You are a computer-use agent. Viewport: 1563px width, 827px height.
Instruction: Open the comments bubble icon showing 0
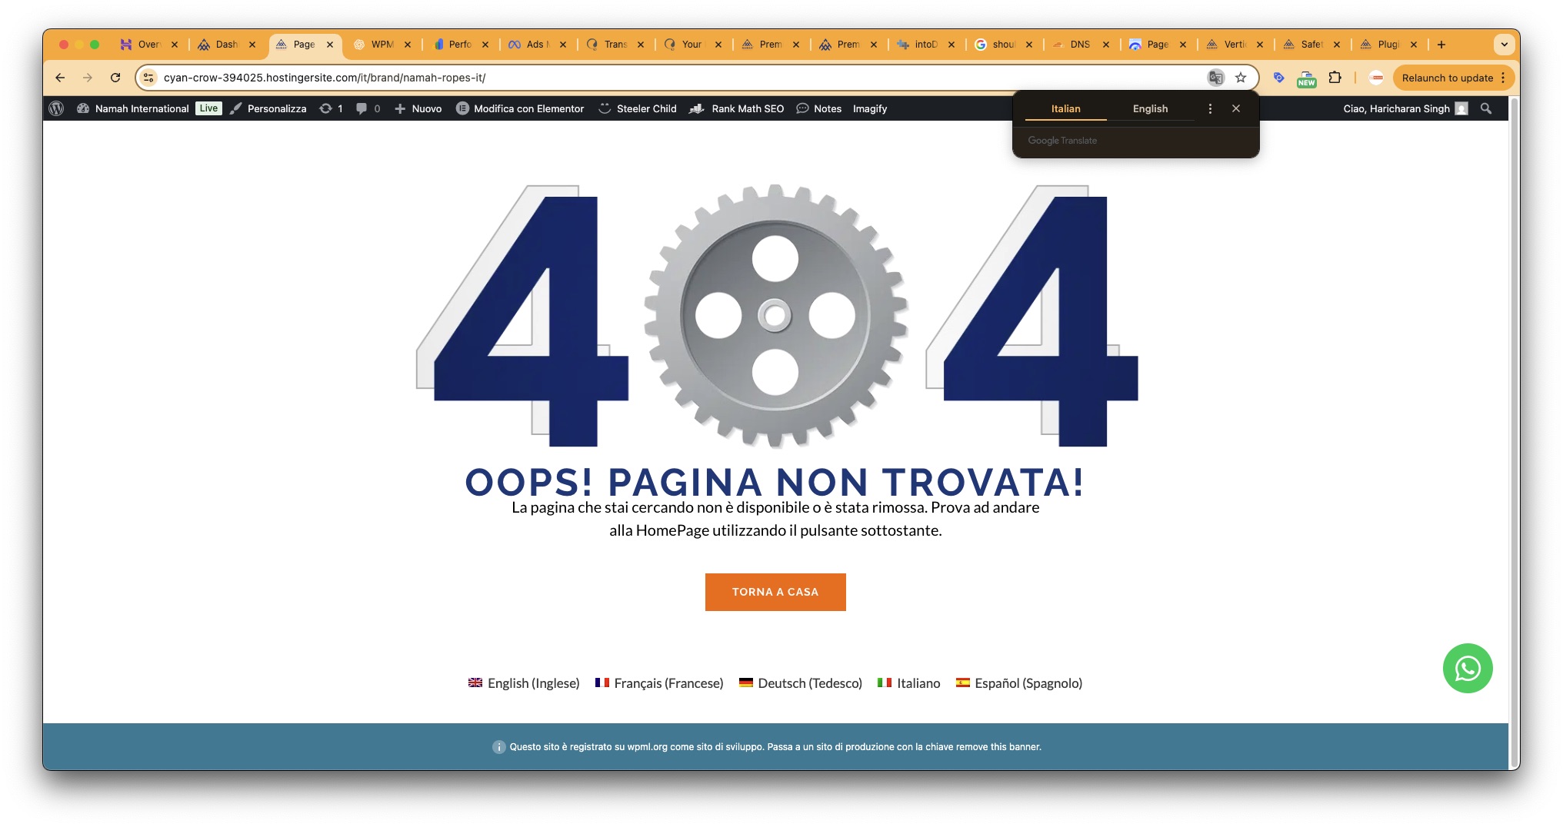coord(368,108)
